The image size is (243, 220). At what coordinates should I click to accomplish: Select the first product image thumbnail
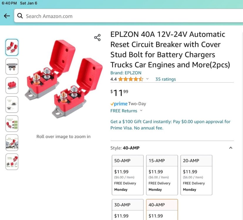coord(12,47)
